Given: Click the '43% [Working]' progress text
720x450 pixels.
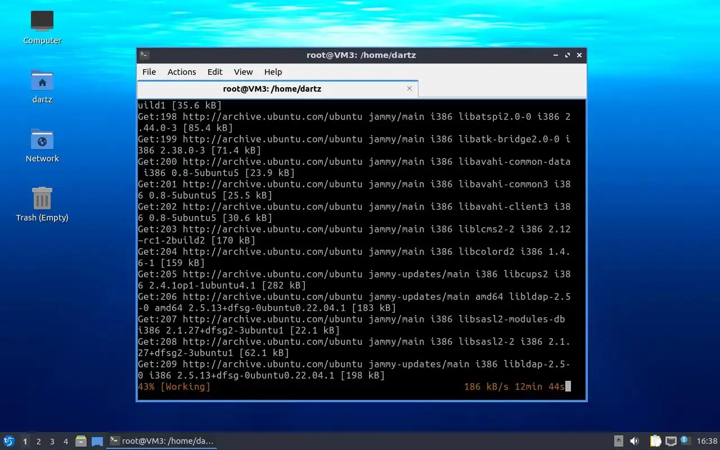Looking at the screenshot, I should [174, 386].
